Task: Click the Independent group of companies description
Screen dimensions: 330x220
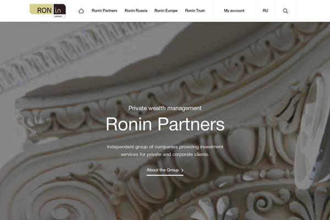Action: (165, 151)
